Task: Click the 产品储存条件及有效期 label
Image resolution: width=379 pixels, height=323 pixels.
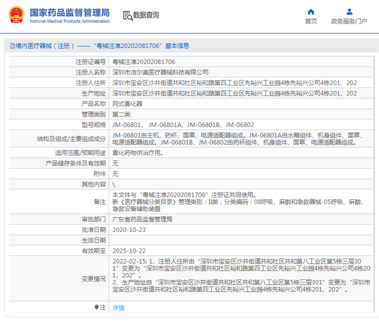Action: pyautogui.click(x=76, y=163)
